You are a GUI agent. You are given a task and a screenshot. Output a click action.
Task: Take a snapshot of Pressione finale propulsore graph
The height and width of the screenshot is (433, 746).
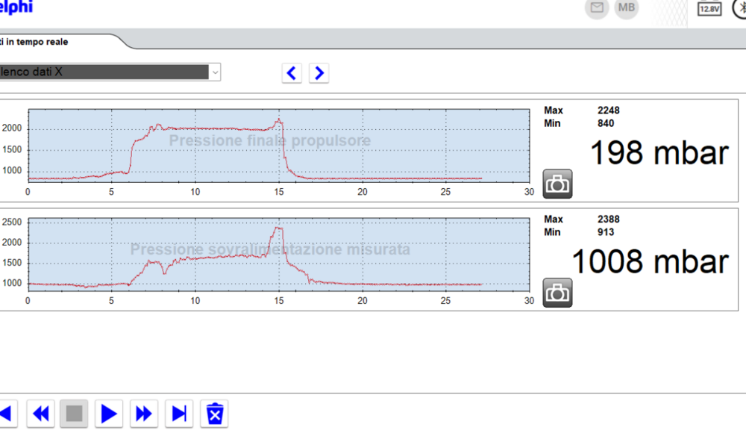coord(557,183)
